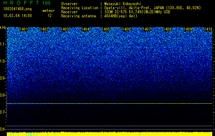Click the 0.6 kHz axis label
The width and height of the screenshot is (215, 136).
[x=3, y=129]
